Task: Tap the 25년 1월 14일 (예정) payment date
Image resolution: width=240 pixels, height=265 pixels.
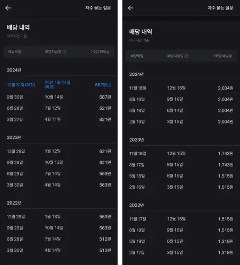Action: (x=57, y=85)
